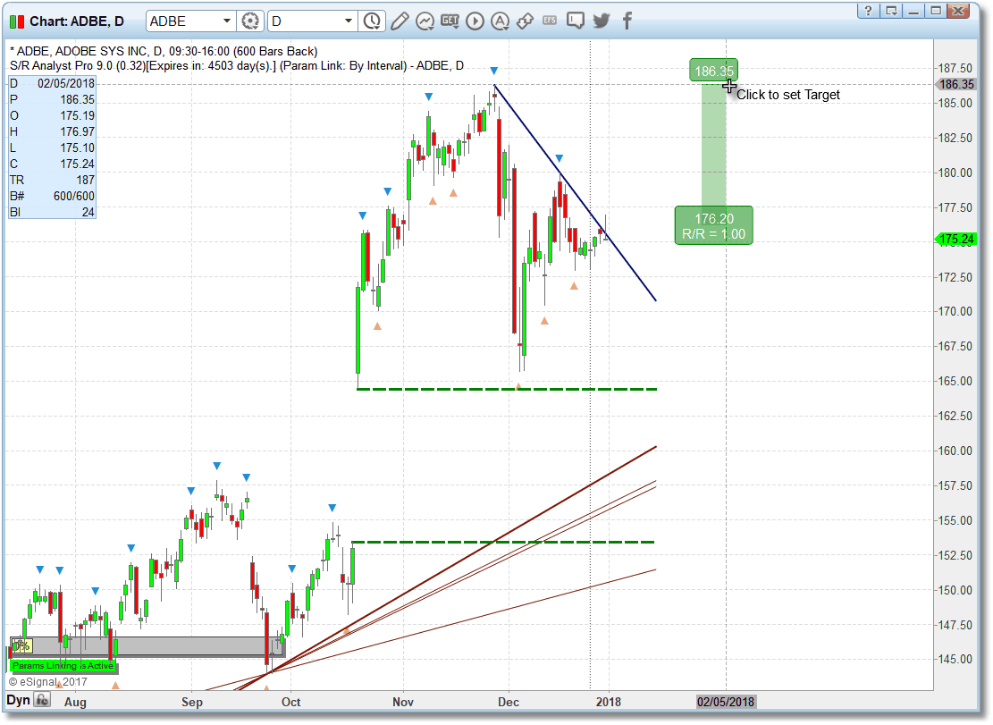This screenshot has height=725, width=993.
Task: Click the gray 186.35 cursor price tag
Action: coord(956,84)
